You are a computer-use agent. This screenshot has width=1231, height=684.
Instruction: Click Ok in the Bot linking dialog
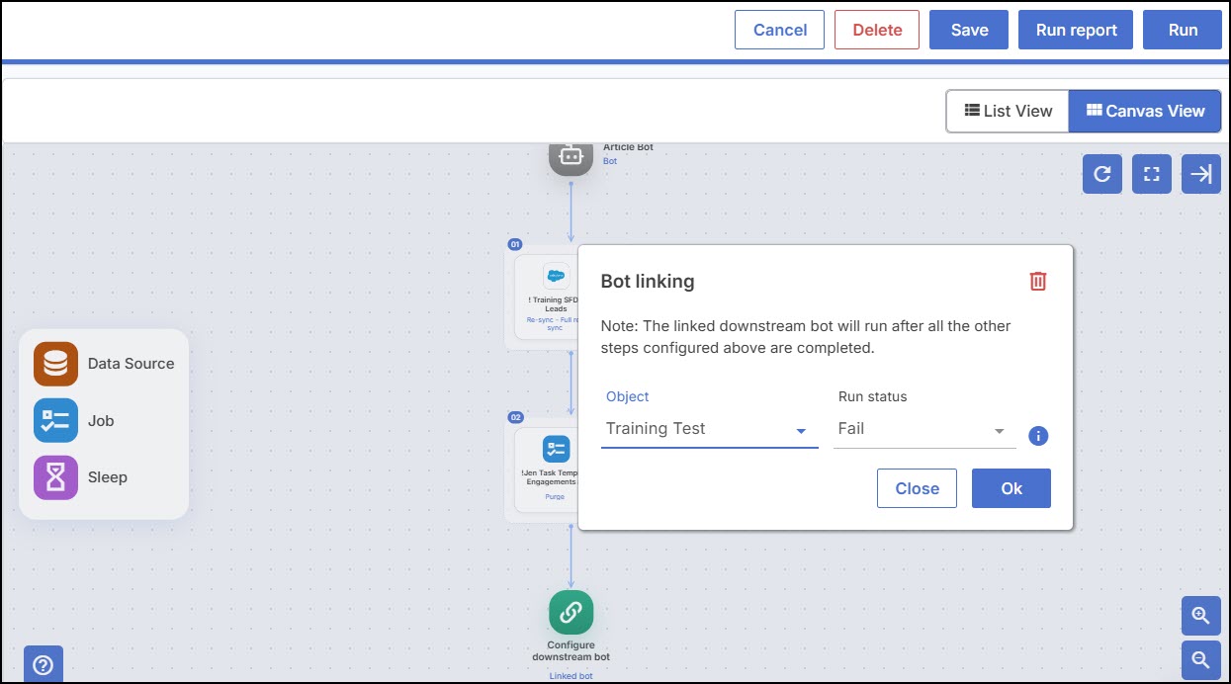1011,488
